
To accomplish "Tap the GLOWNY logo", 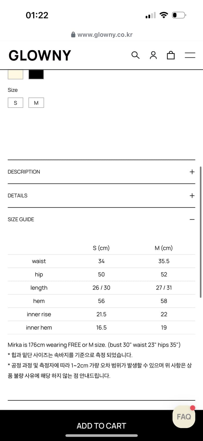I will (x=40, y=55).
